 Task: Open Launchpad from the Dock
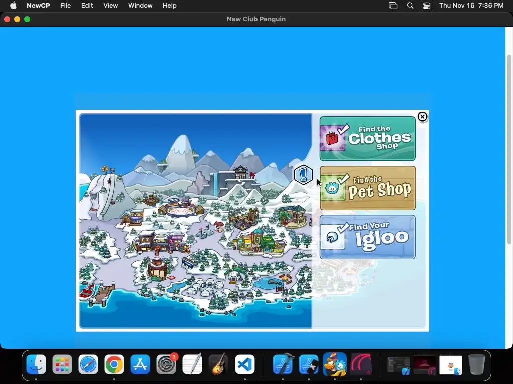coord(62,364)
